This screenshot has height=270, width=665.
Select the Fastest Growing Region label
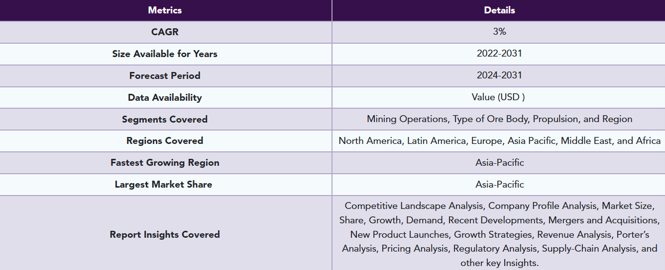coord(165,163)
